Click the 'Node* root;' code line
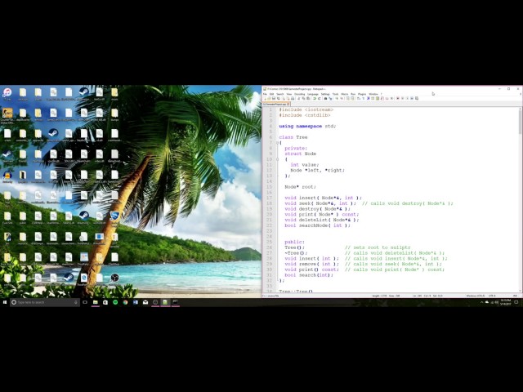 [300, 187]
